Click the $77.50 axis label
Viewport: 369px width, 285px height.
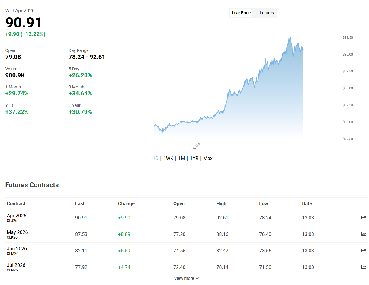[x=348, y=139]
